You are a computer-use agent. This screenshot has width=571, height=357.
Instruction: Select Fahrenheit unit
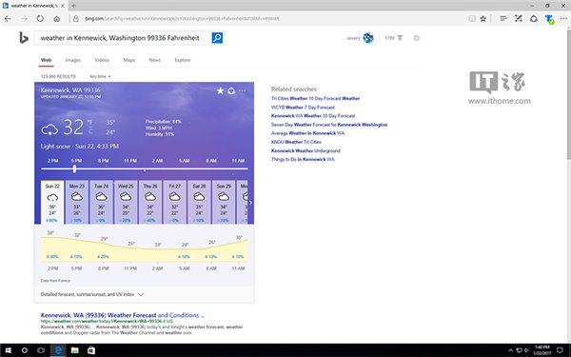[90, 123]
